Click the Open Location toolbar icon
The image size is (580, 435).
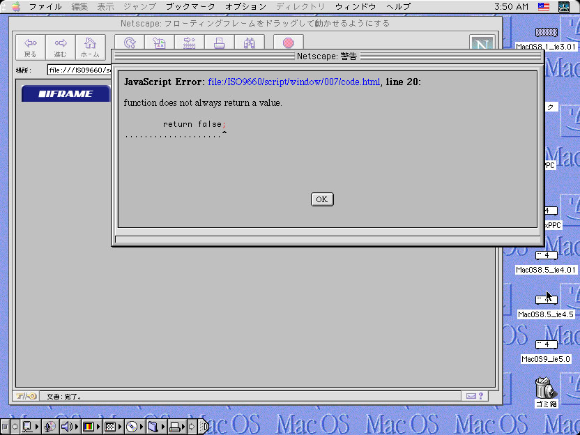click(x=190, y=42)
